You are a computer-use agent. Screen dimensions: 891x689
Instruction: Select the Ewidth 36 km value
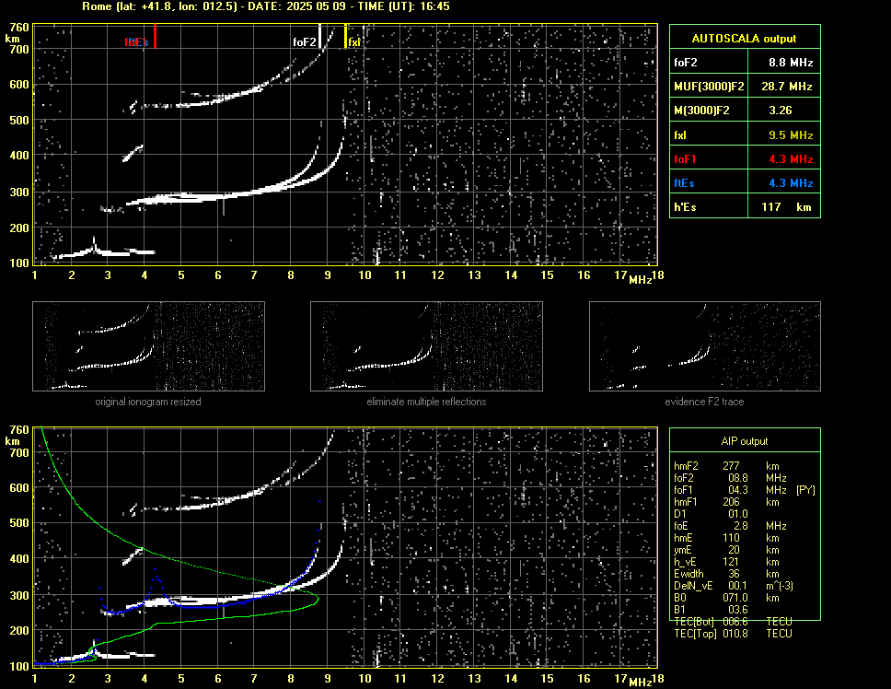coord(735,574)
